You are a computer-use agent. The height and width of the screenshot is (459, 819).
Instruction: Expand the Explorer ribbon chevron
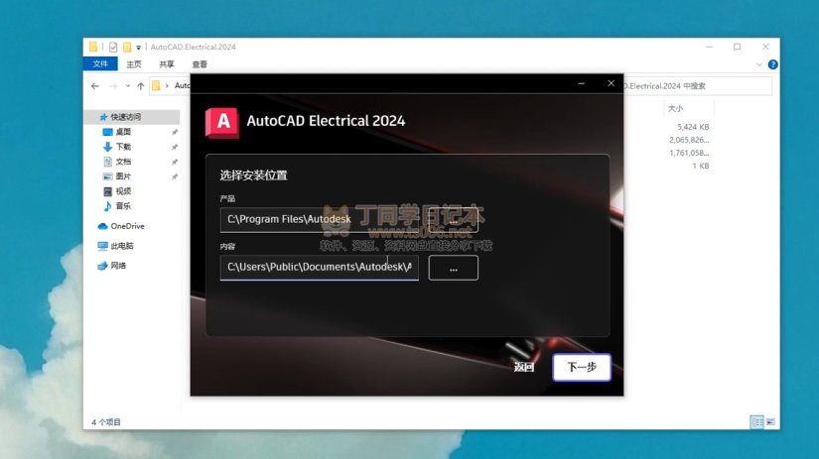click(x=758, y=64)
